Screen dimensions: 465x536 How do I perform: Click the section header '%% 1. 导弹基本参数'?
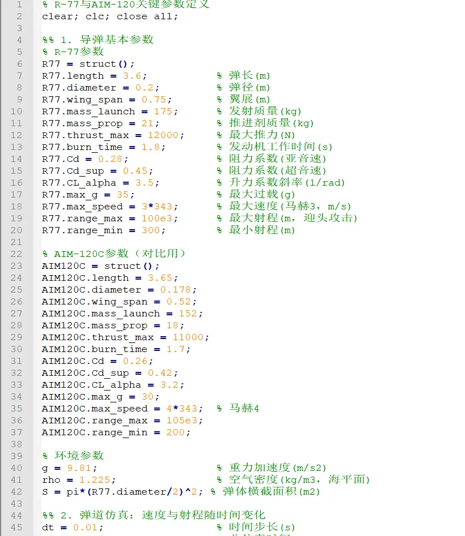pyautogui.click(x=98, y=40)
